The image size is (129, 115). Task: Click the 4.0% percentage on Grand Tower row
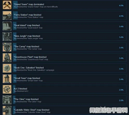121,5
